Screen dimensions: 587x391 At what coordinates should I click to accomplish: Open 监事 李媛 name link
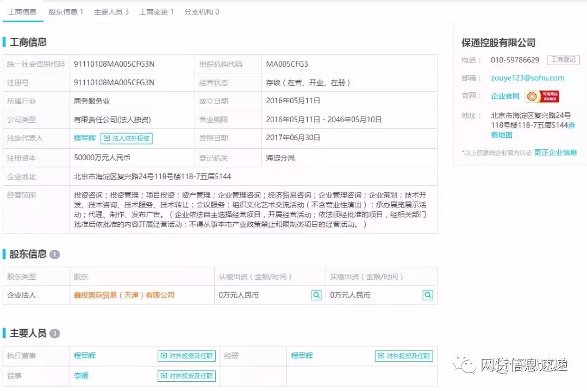[81, 376]
